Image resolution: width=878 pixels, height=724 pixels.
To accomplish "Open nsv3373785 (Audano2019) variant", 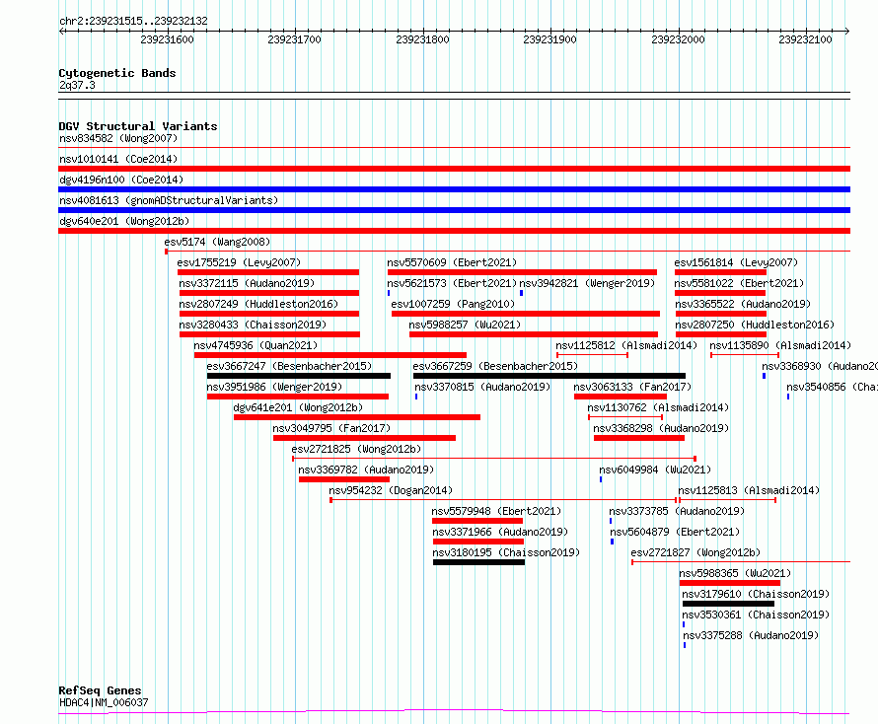I will 677,511.
